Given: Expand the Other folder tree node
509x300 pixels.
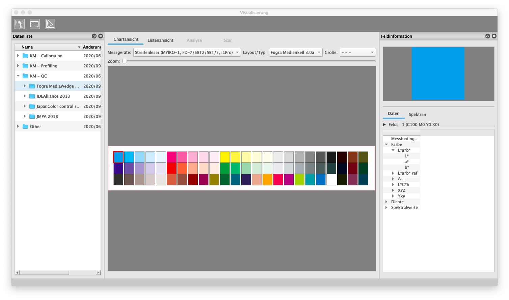Looking at the screenshot, I should pyautogui.click(x=18, y=126).
